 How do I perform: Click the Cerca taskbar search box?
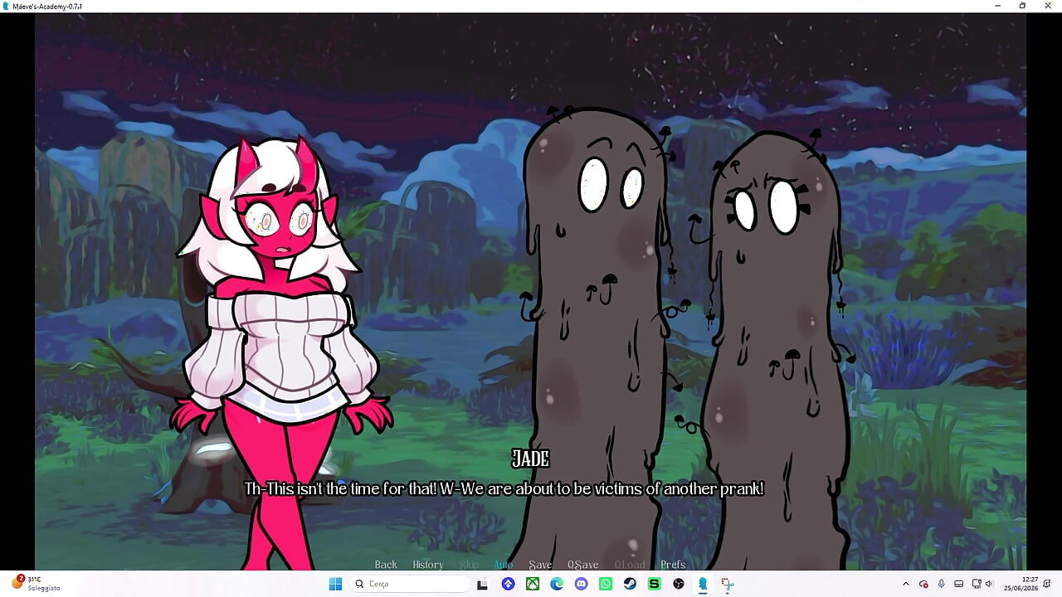(410, 584)
